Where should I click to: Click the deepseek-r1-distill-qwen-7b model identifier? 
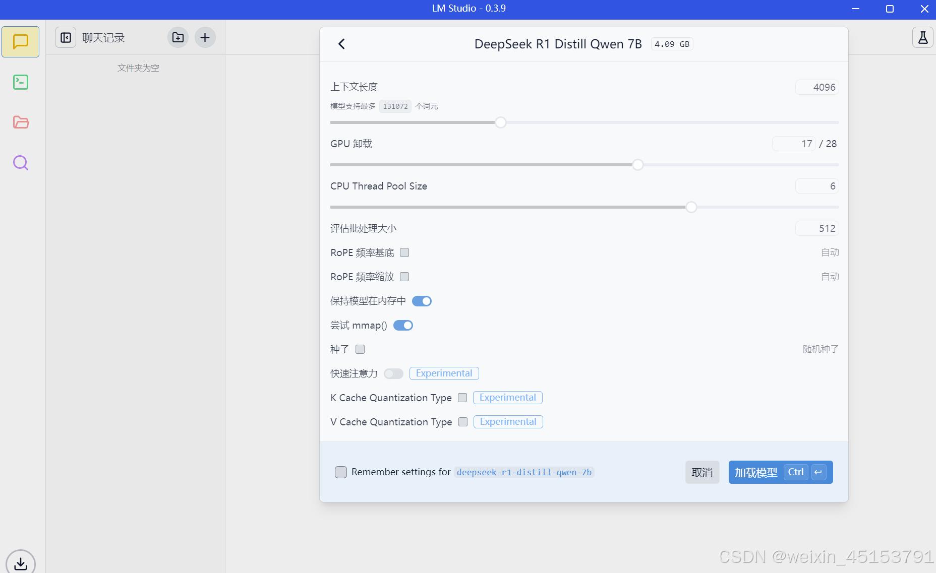pos(524,472)
